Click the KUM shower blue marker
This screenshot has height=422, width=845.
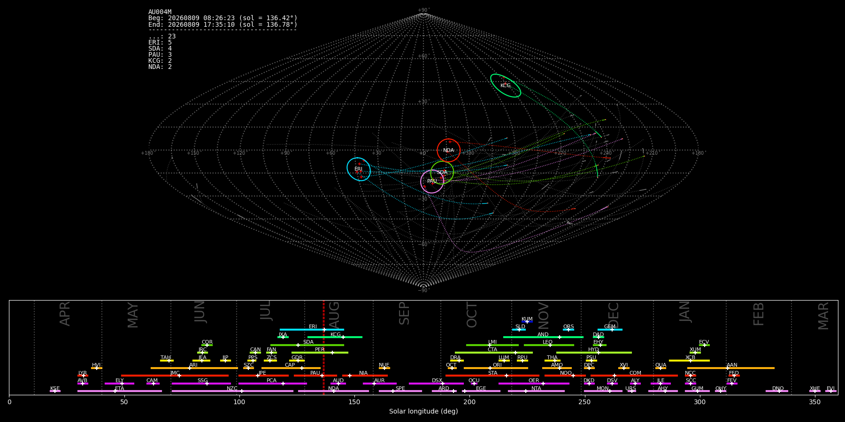[x=527, y=322]
